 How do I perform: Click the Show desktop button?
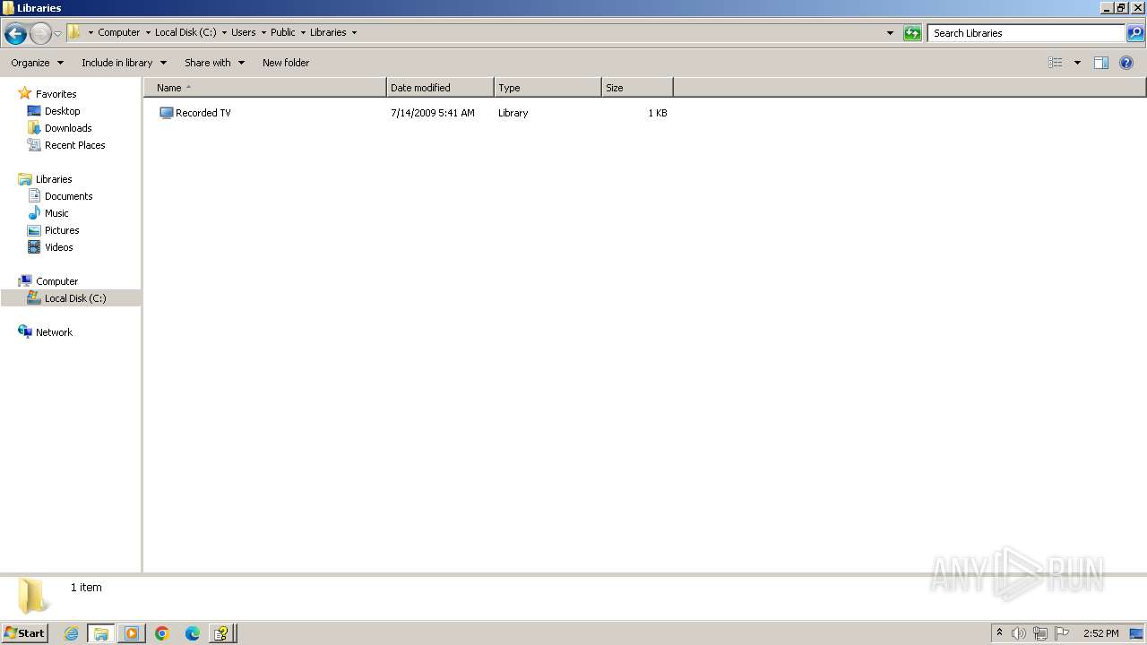coord(1136,633)
